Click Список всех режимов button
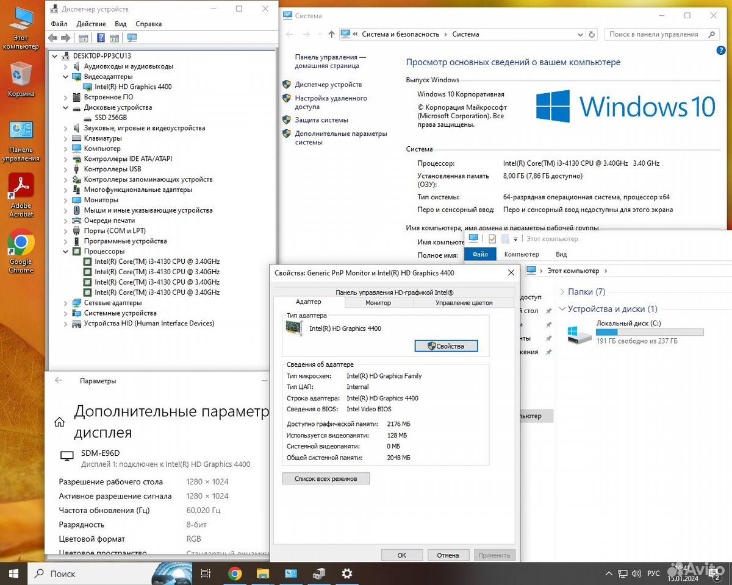This screenshot has height=585, width=732. click(326, 478)
